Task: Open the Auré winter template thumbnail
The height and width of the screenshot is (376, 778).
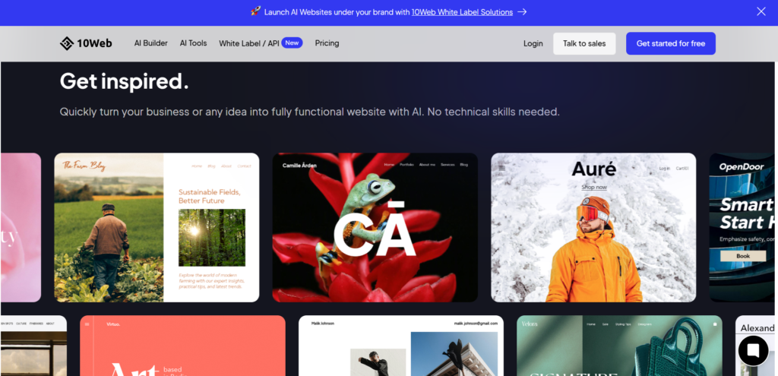Action: (x=593, y=227)
